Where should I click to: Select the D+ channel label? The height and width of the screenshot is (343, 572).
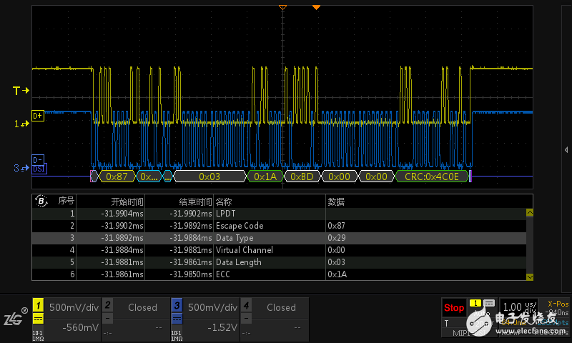(x=38, y=115)
